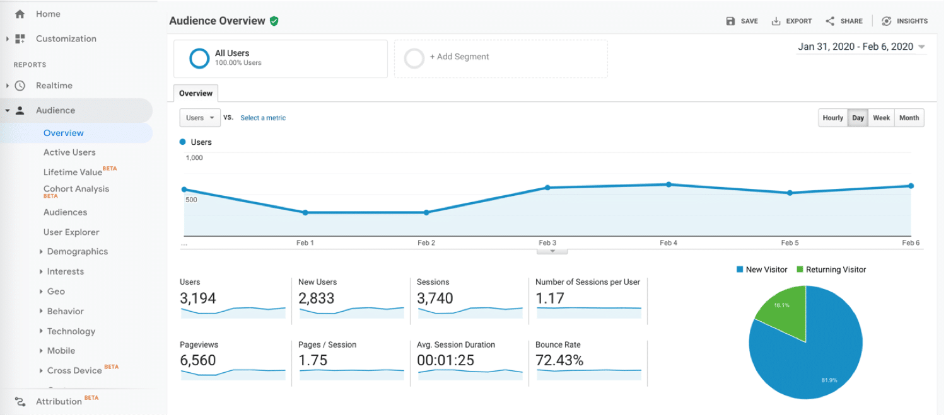Open the Home section icon in sidebar
The image size is (946, 415).
tap(18, 13)
